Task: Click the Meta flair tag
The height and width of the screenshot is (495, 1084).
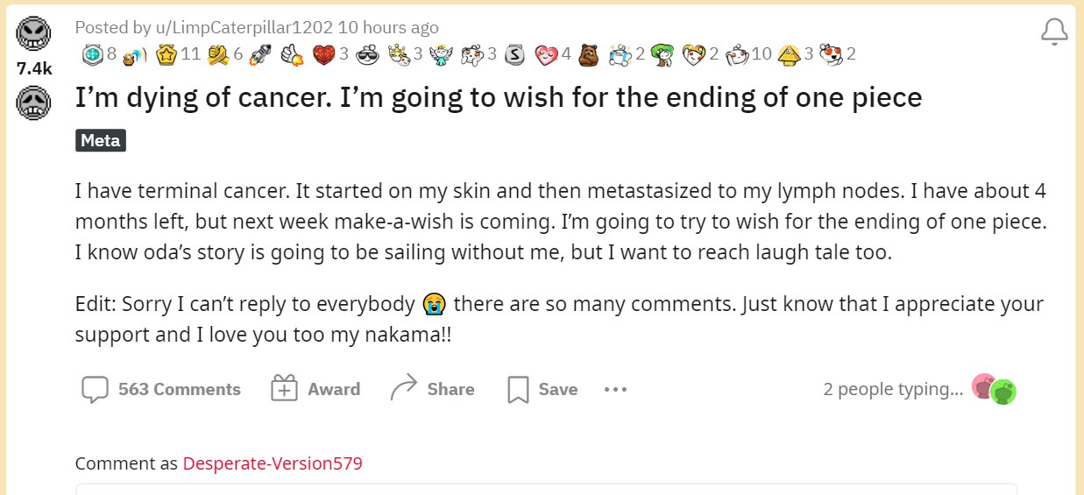Action: 101,140
